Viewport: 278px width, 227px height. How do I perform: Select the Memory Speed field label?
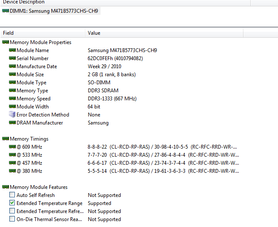tap(34, 99)
